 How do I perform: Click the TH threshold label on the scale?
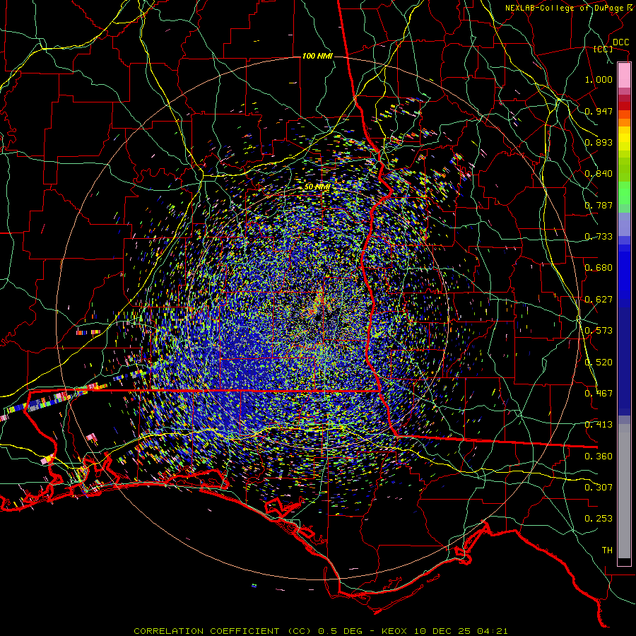(x=607, y=550)
